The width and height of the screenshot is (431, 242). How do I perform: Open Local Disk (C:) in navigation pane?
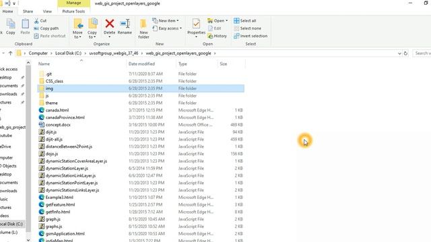tap(11, 224)
